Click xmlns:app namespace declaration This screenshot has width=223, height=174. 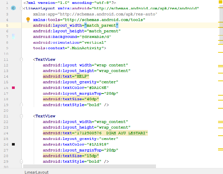pos(95,14)
